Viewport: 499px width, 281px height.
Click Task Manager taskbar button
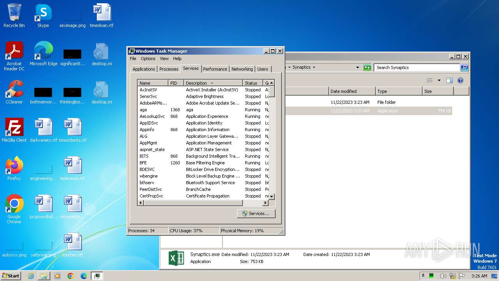[x=97, y=276]
